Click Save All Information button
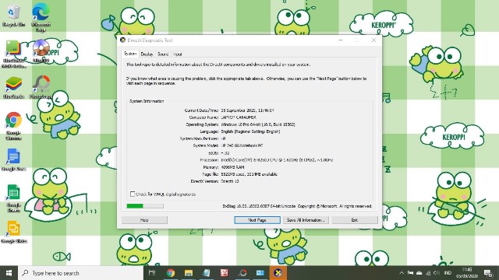Image resolution: width=499 pixels, height=280 pixels. pyautogui.click(x=306, y=219)
